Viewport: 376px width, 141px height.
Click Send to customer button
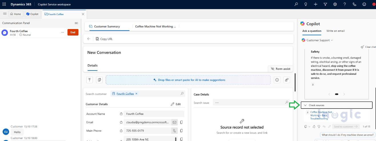point(346,127)
